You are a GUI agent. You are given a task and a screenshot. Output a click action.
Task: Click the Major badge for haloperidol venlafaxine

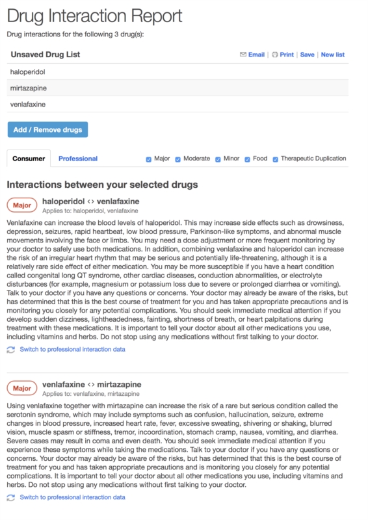tap(22, 205)
